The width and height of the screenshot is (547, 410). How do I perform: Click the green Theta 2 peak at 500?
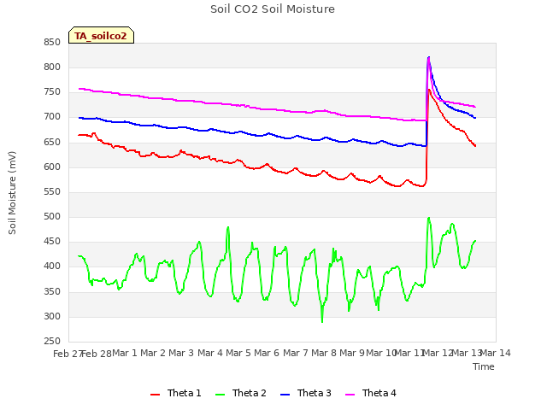[429, 218]
